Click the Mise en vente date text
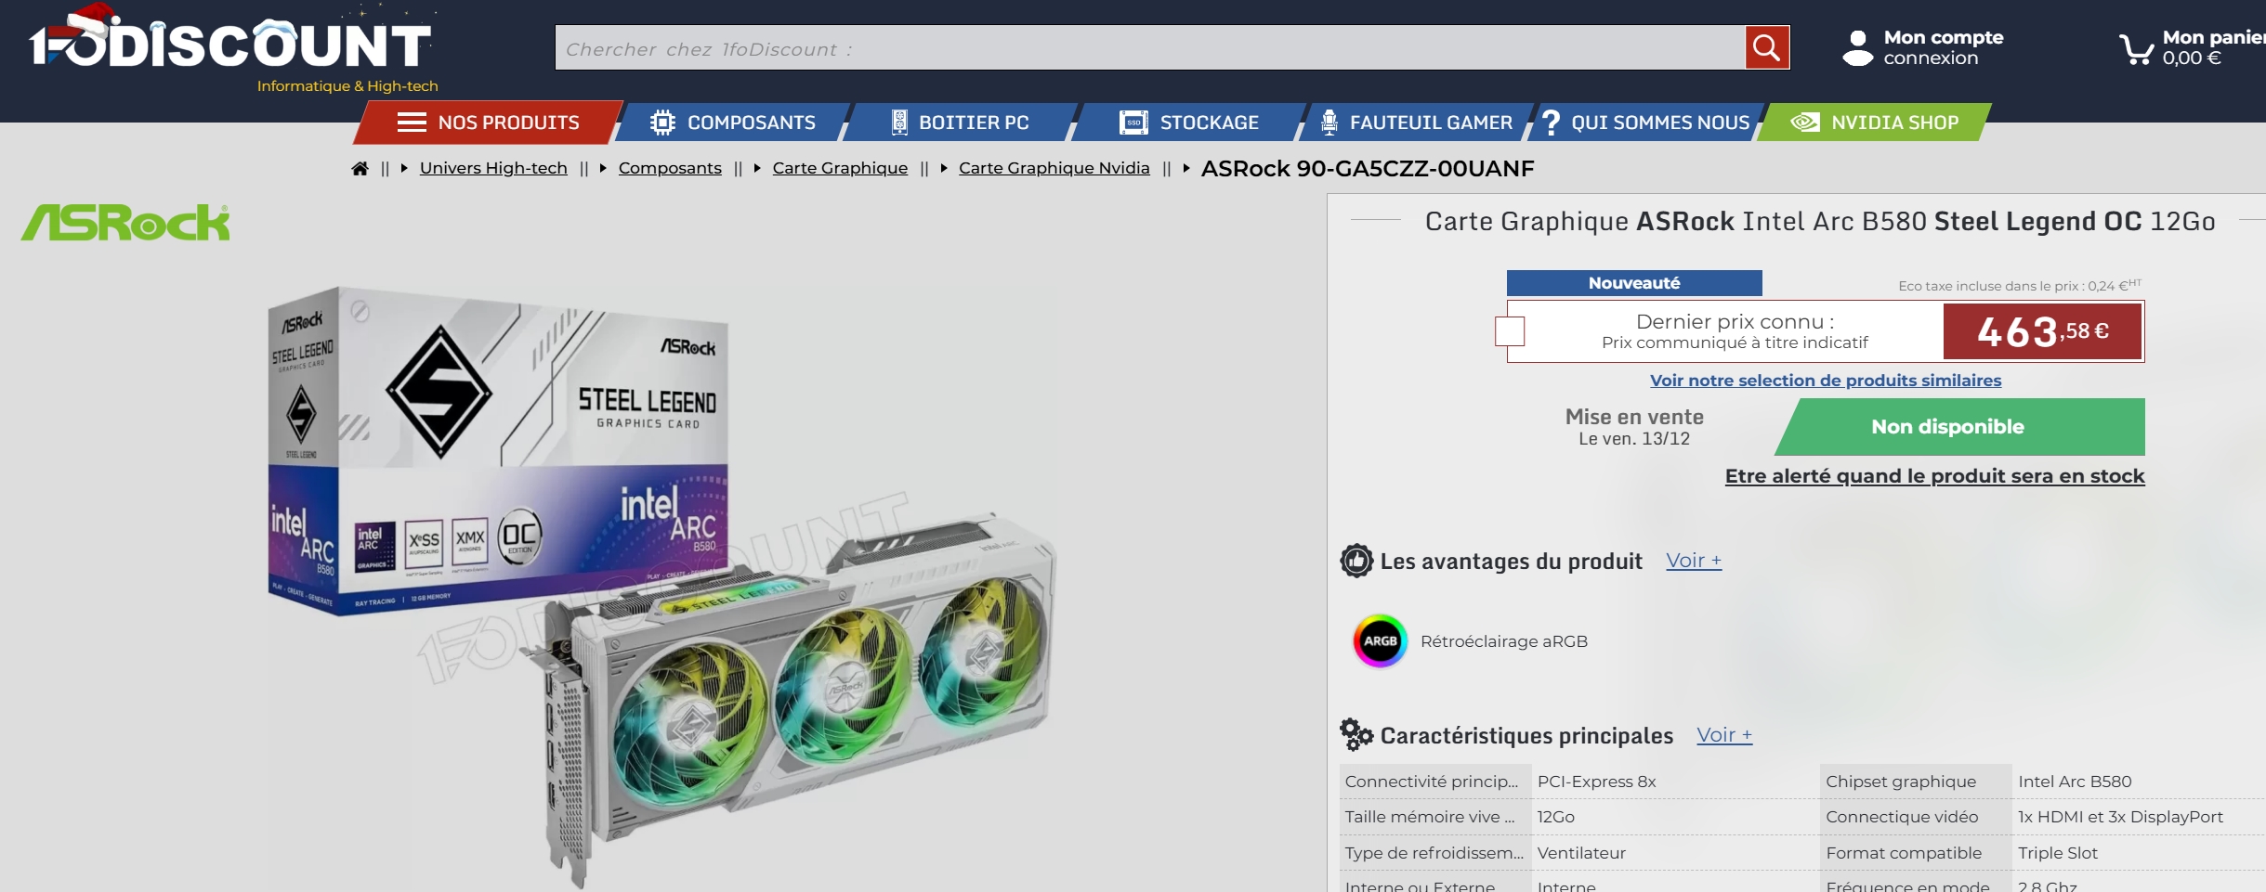 (1634, 427)
